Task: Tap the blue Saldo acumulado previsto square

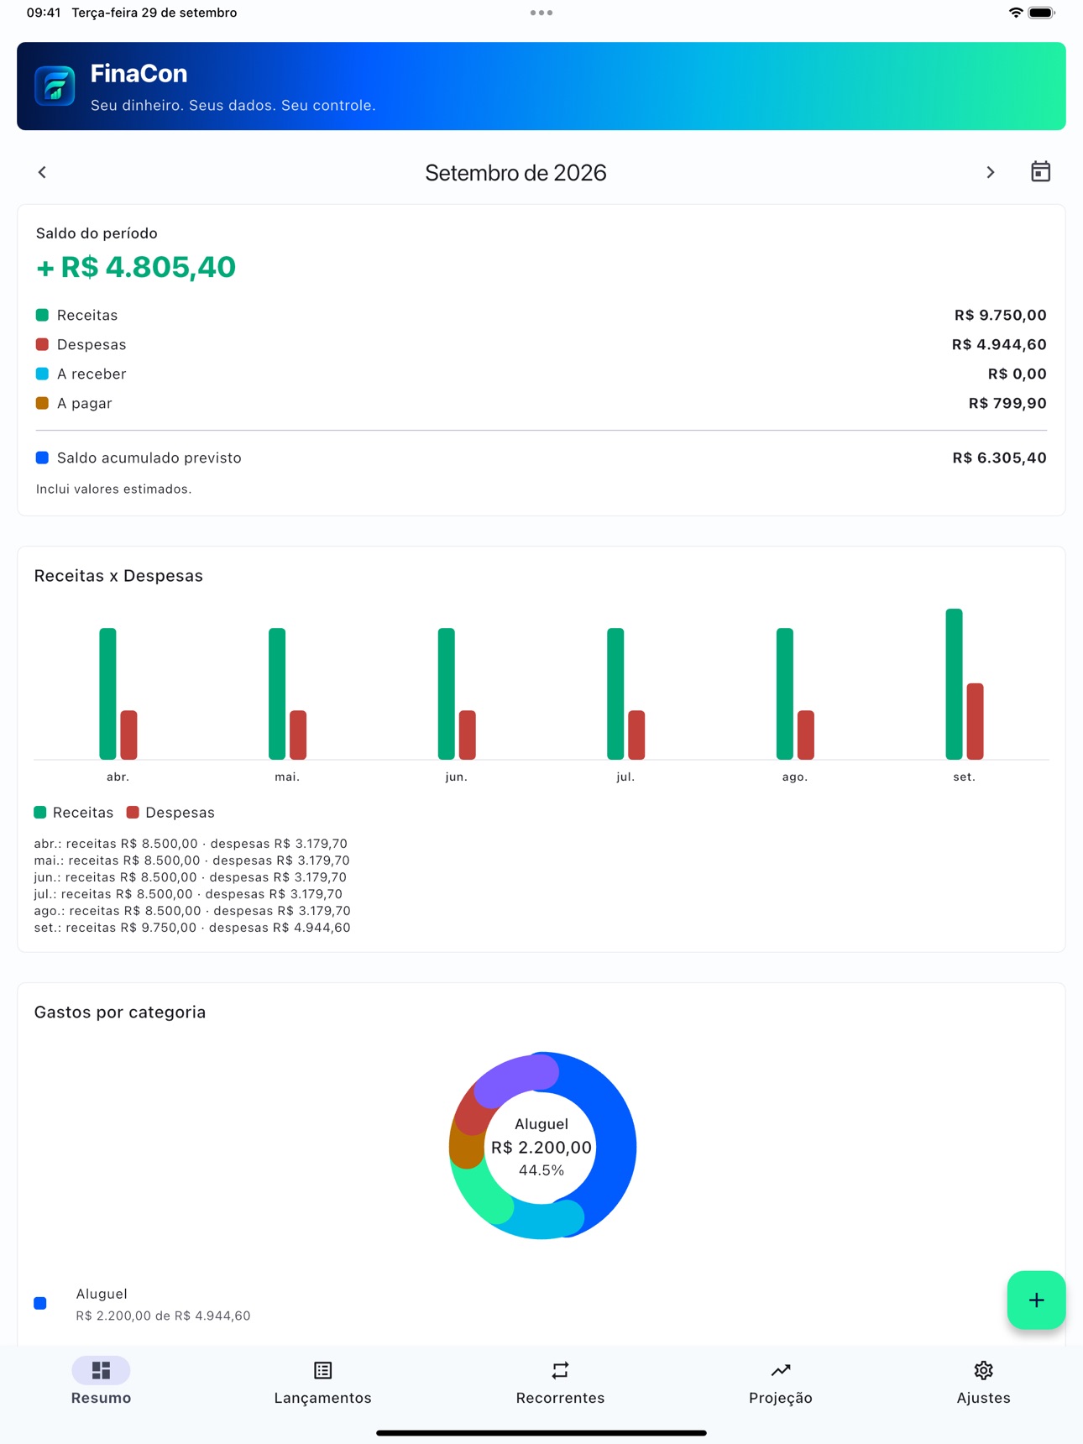Action: [42, 458]
